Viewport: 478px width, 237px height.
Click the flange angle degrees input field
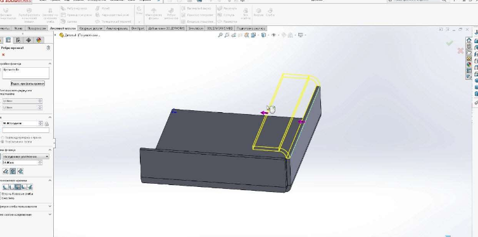point(20,124)
